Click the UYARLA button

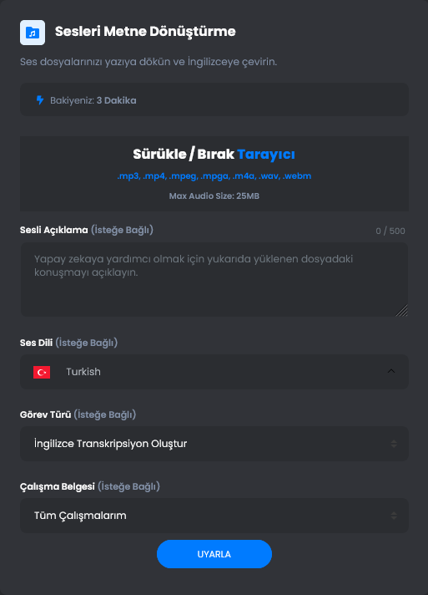coord(214,554)
